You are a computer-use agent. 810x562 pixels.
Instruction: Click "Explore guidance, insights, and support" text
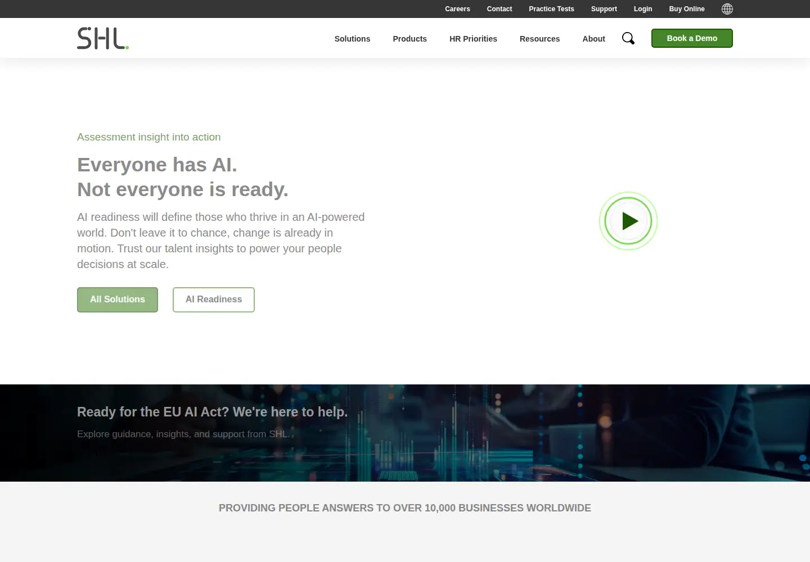click(183, 434)
